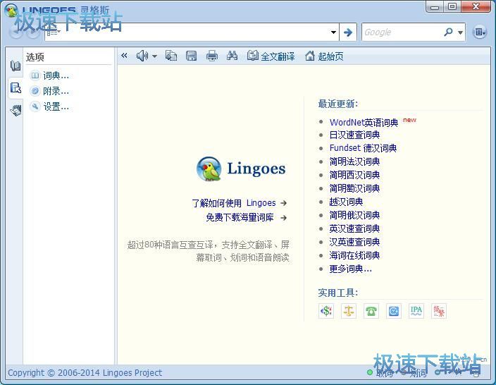Click the 最近更新 heading

pyautogui.click(x=338, y=104)
